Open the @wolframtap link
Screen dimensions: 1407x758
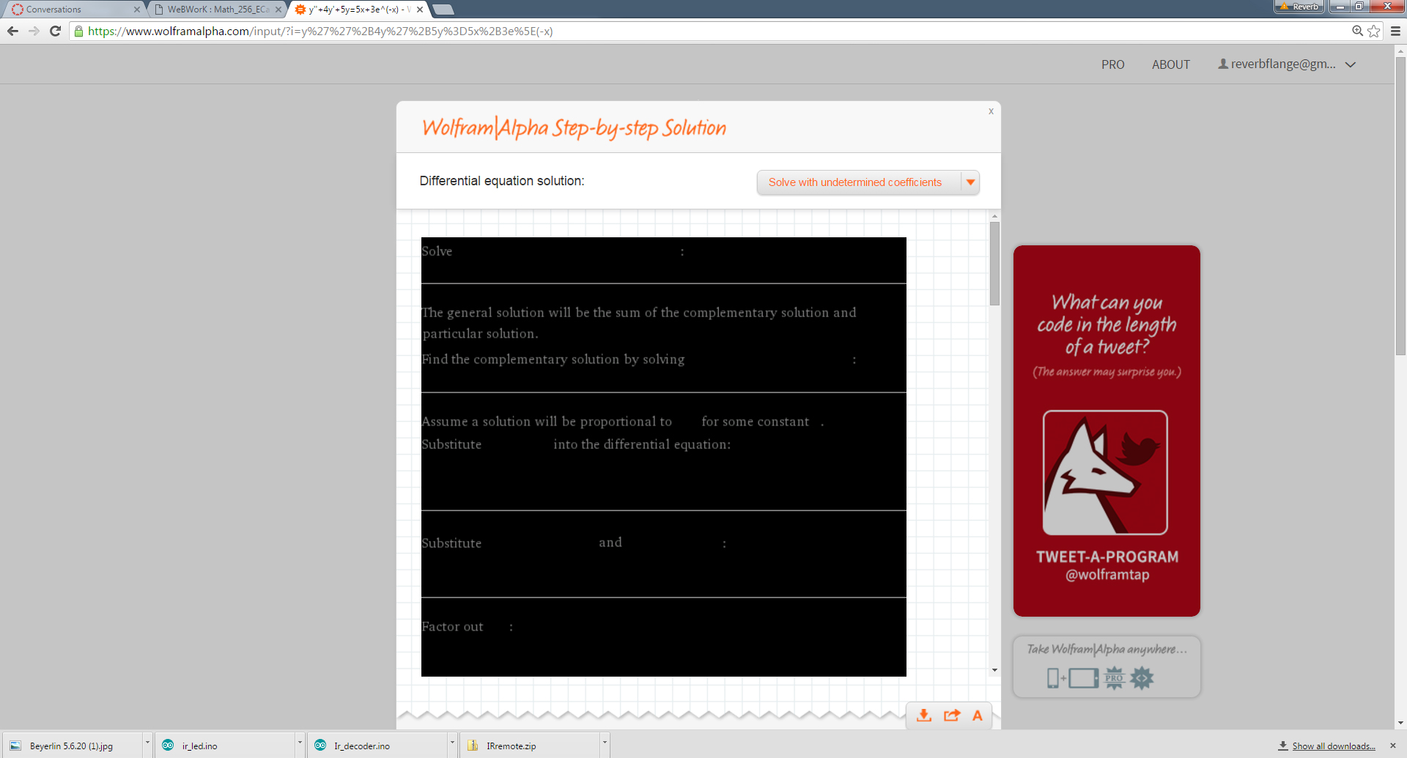pos(1107,575)
